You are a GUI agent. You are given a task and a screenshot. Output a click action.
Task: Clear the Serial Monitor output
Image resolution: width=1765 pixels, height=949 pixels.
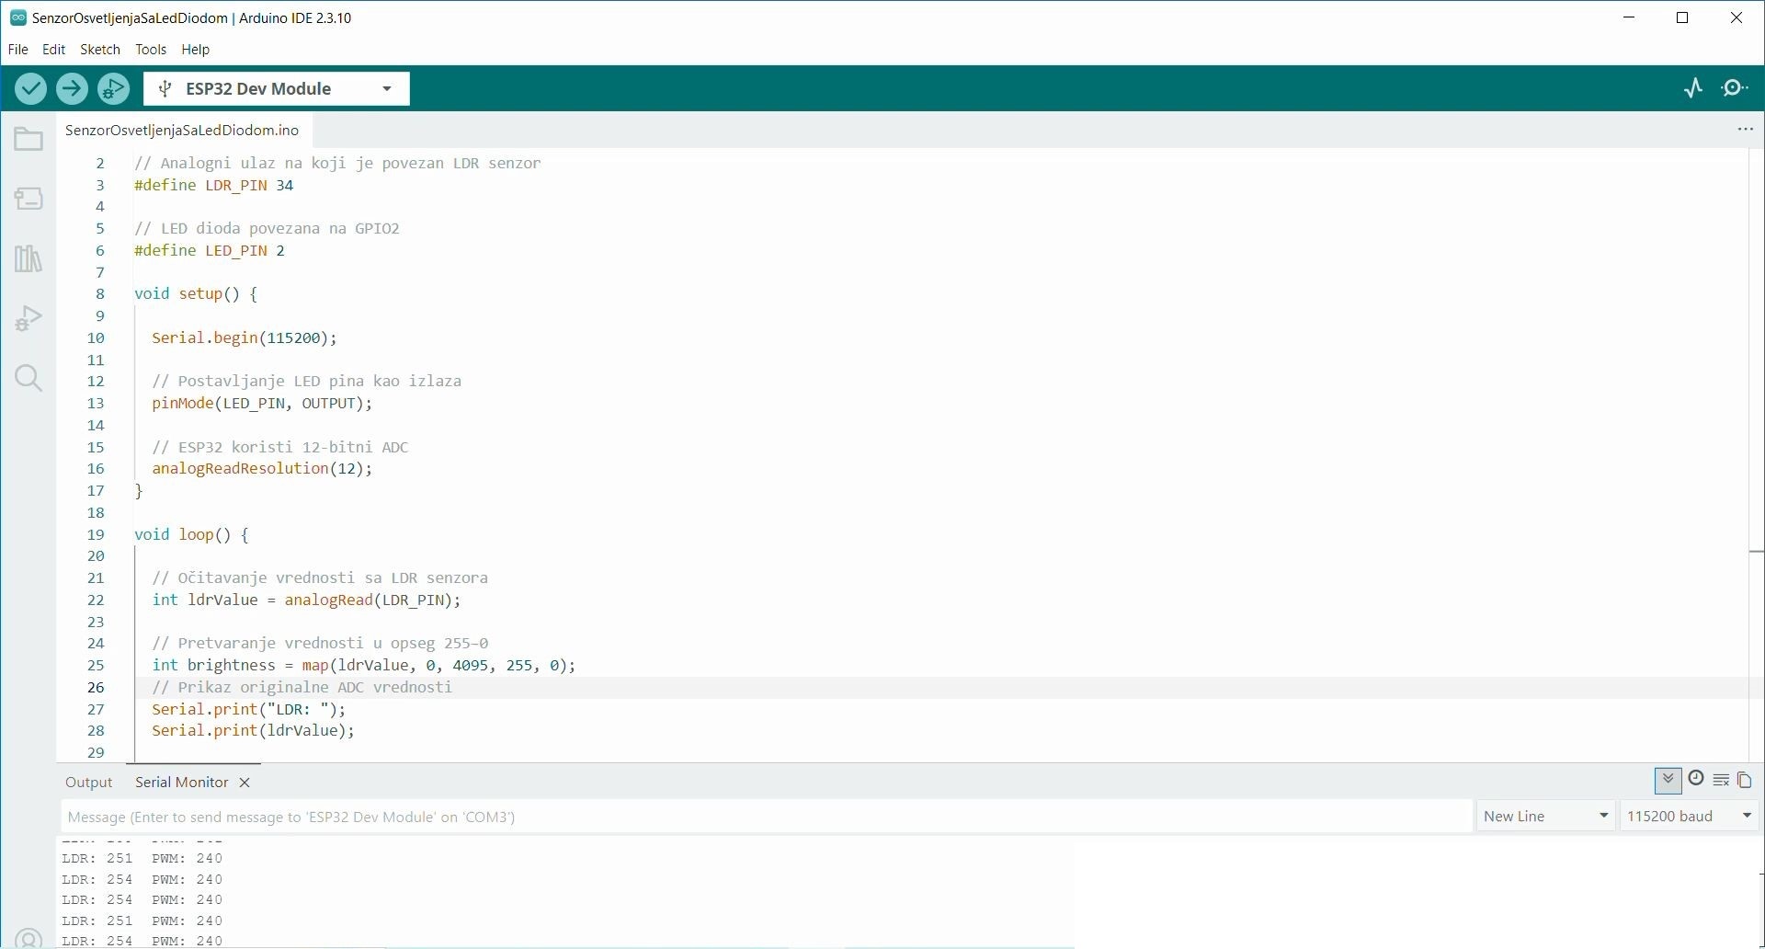(x=1721, y=781)
